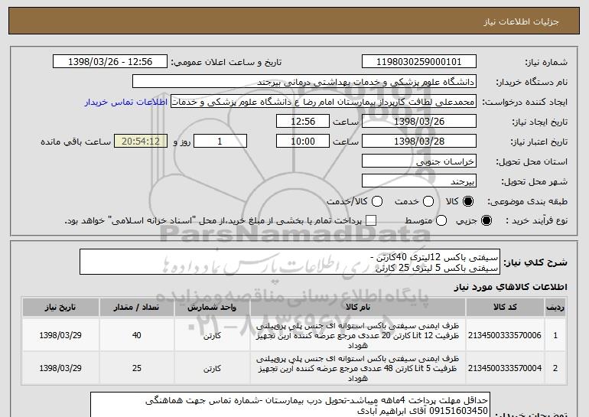Image resolution: width=589 pixels, height=417 pixels.
Task: Click the شهر محل تحویل label
Action: (x=535, y=181)
